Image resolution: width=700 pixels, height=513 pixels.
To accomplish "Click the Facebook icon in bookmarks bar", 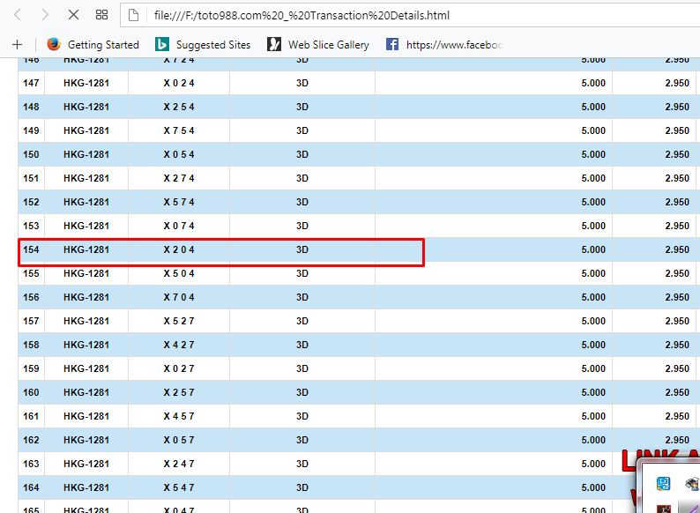I will click(x=392, y=44).
